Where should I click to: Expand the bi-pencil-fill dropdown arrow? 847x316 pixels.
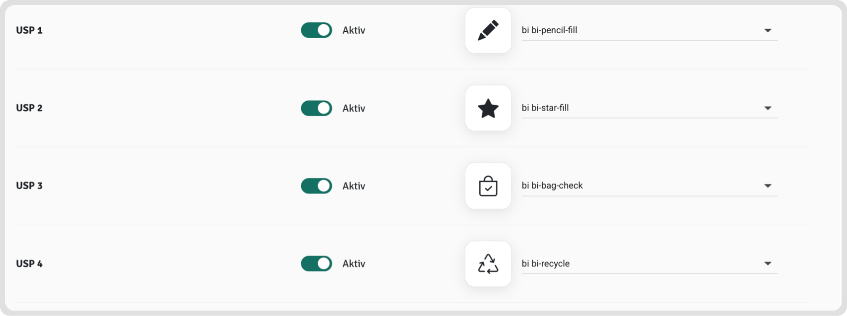click(x=767, y=31)
